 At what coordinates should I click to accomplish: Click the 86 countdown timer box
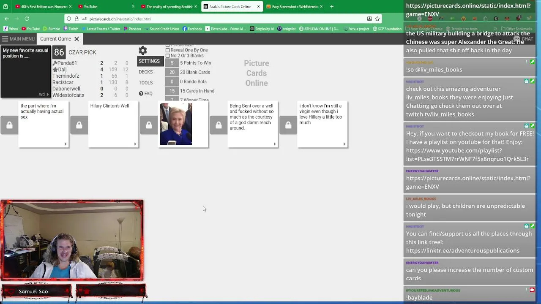coord(59,52)
